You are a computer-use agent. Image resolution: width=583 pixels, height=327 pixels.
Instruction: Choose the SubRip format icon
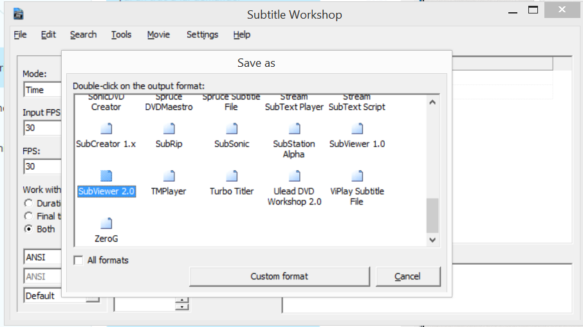(x=169, y=128)
